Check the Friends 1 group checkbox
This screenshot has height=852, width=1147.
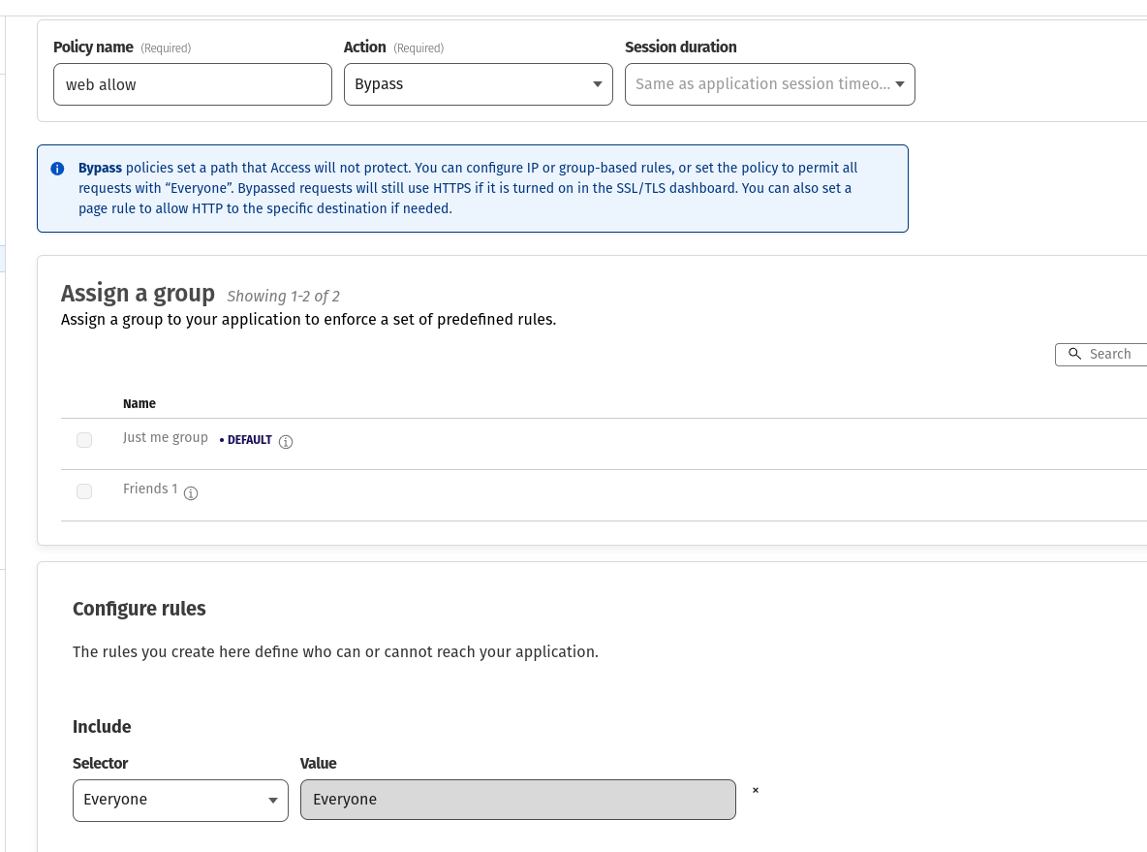tap(84, 491)
